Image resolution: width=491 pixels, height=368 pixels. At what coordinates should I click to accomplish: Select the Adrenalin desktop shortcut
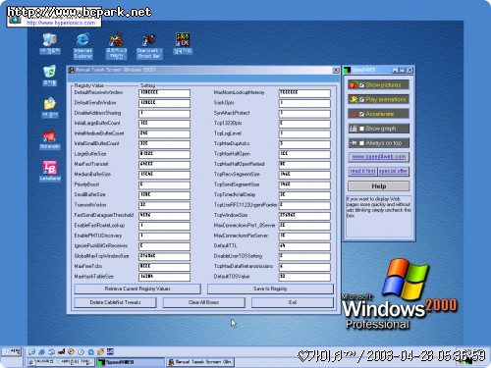pos(50,139)
